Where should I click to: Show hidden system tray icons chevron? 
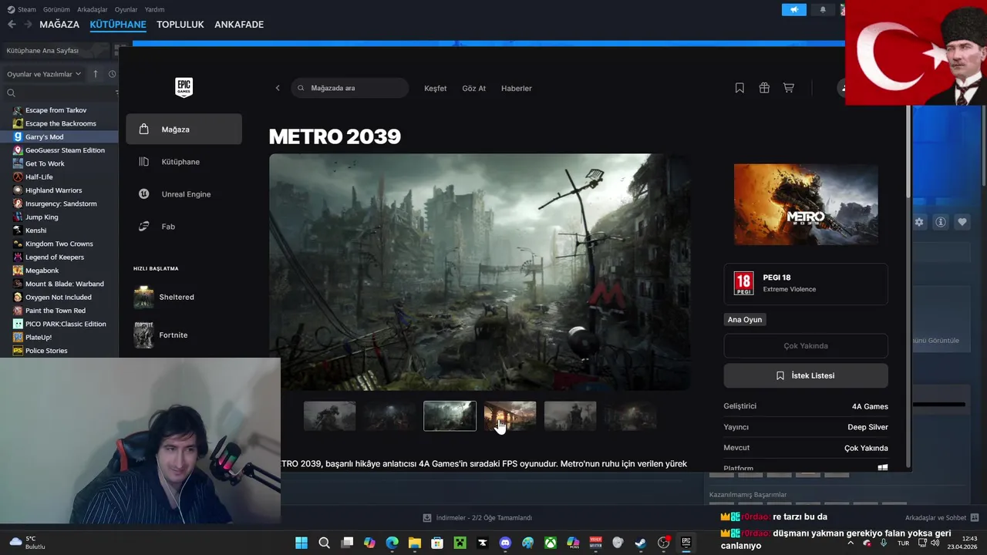coord(851,543)
